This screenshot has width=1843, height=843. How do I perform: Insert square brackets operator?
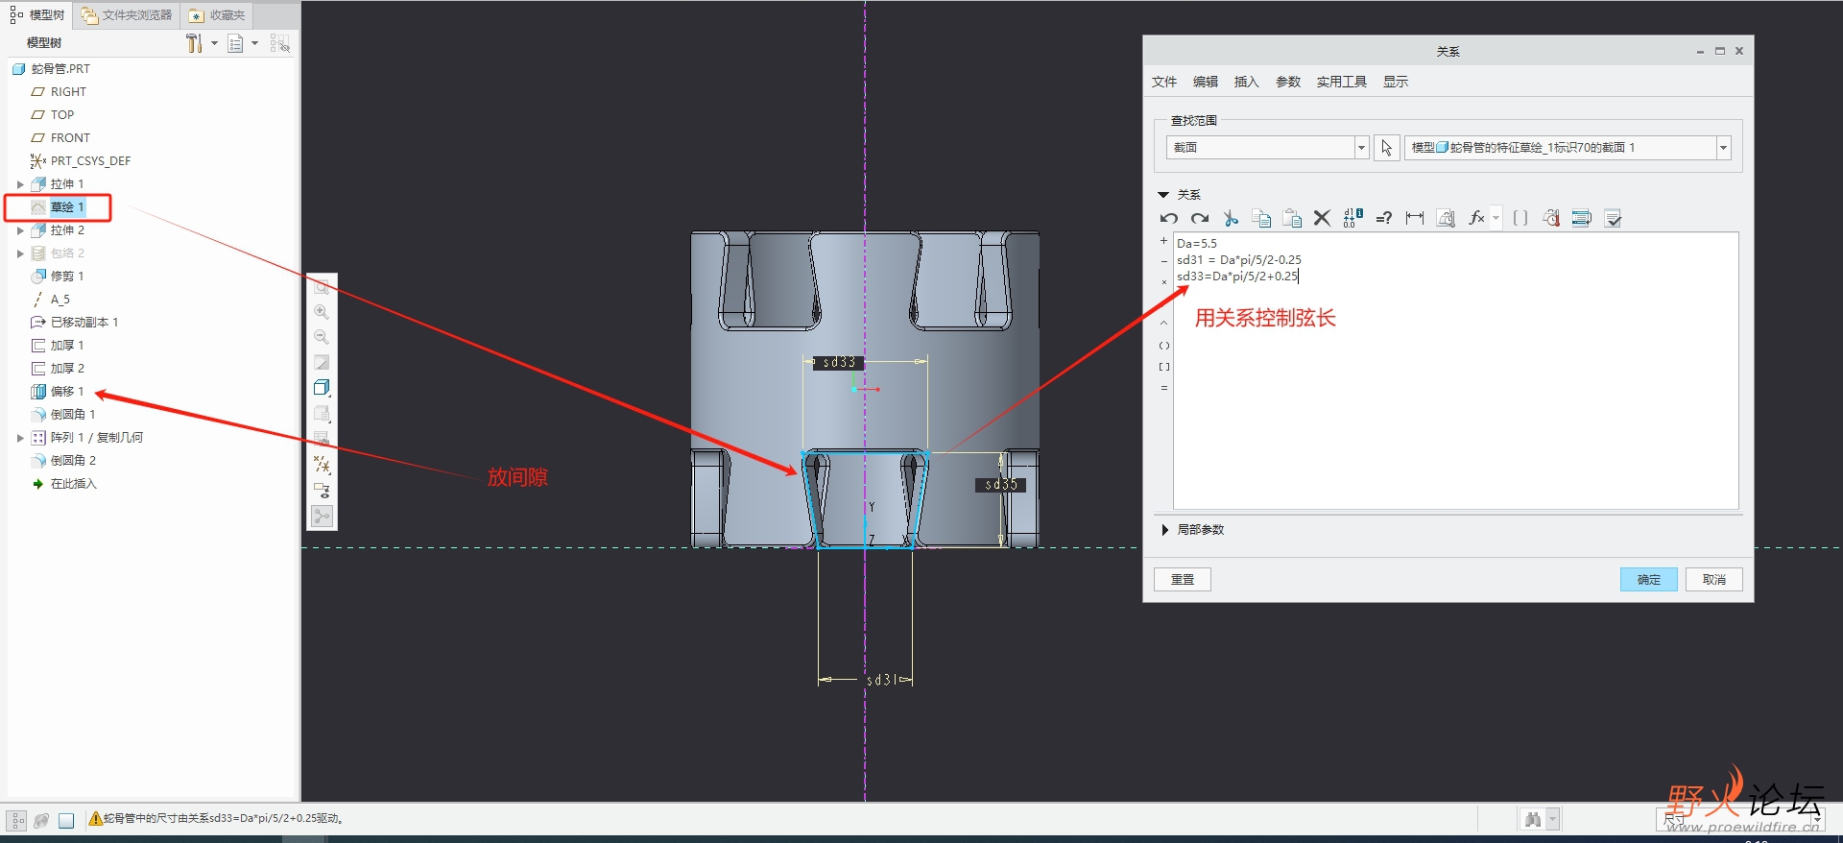click(1163, 367)
